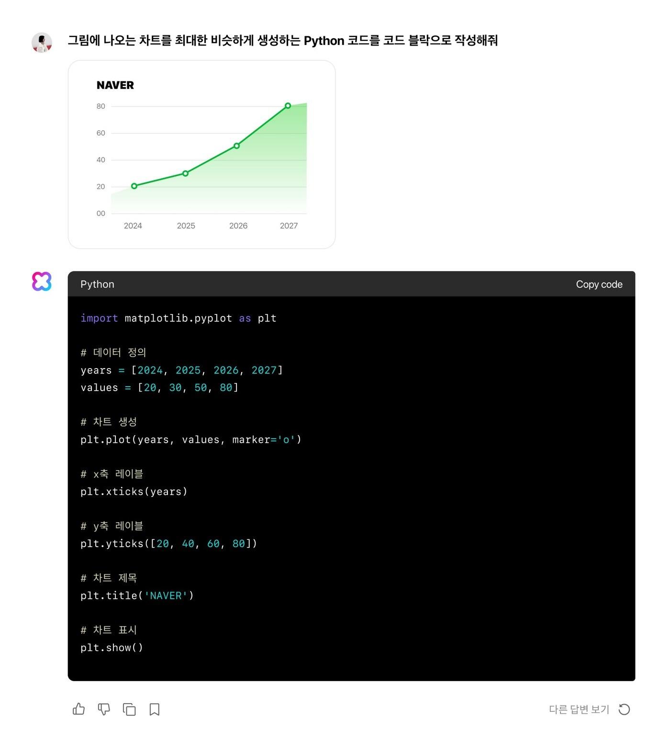Click the 2024 data point marker
Image resolution: width=670 pixels, height=752 pixels.
coord(134,186)
